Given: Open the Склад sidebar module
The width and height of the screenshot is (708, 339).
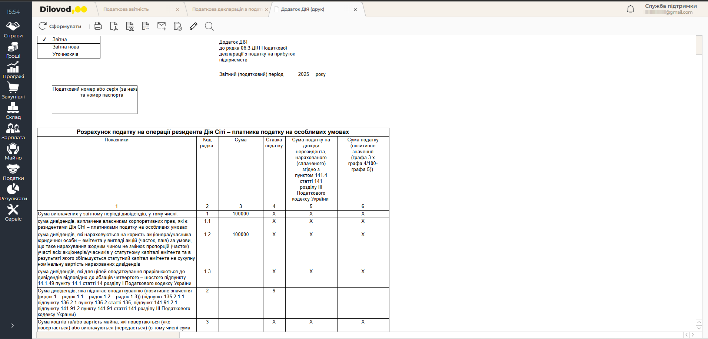Looking at the screenshot, I should click(13, 111).
